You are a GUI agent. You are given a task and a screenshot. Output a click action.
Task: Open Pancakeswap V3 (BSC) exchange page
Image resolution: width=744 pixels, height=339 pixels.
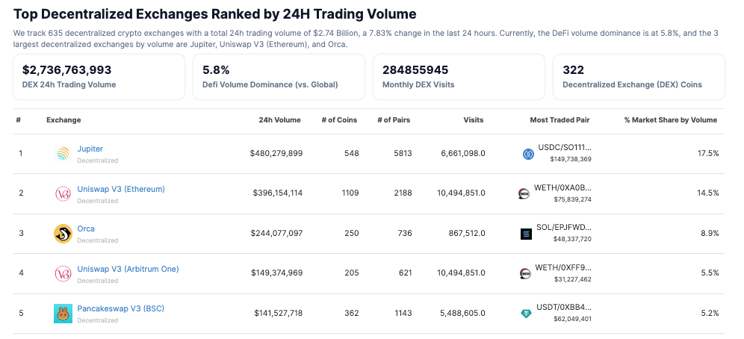point(121,308)
